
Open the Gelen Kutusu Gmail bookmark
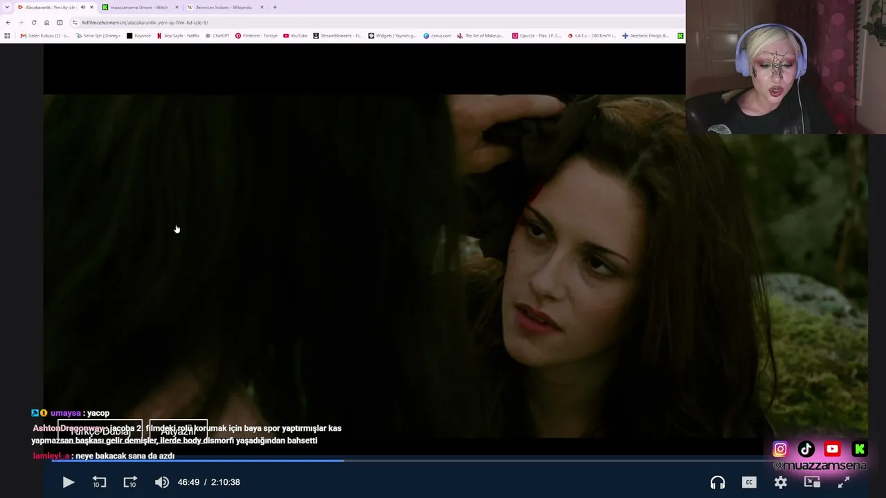point(44,35)
